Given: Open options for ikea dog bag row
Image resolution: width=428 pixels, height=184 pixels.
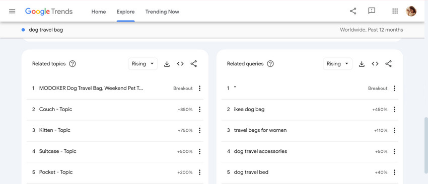Looking at the screenshot, I should pyautogui.click(x=394, y=109).
